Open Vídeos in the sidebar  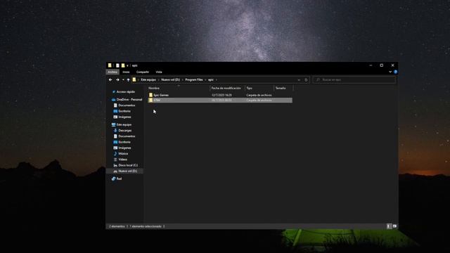click(120, 160)
